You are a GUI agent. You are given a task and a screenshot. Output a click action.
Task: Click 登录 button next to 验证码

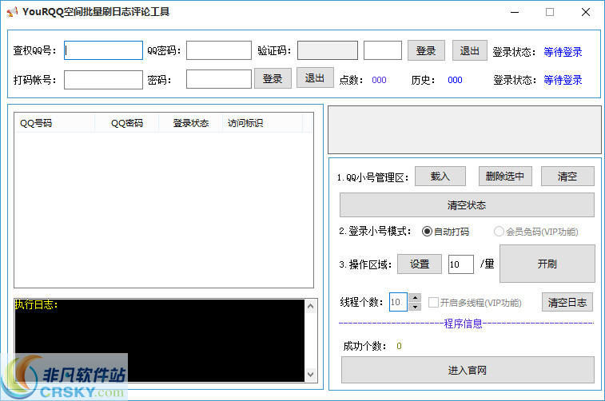[x=426, y=50]
